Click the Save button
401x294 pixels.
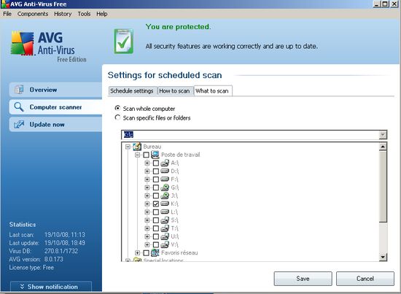tap(303, 279)
